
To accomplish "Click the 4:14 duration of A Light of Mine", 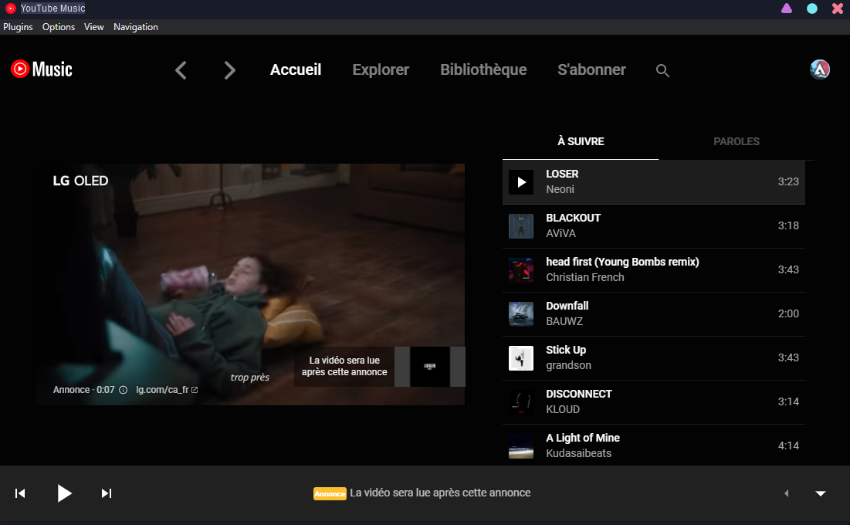I will point(788,445).
